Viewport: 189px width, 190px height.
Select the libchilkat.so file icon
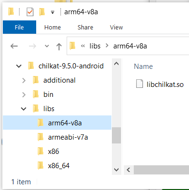pyautogui.click(x=139, y=84)
